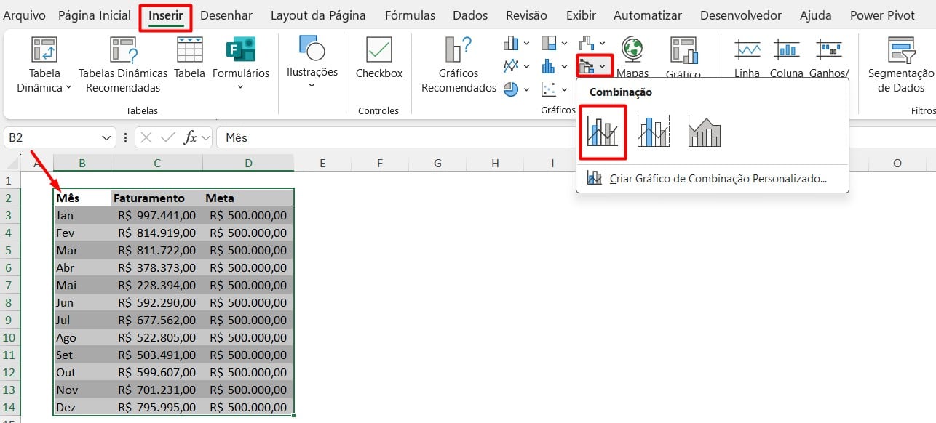Expand the Formulários dropdown
The width and height of the screenshot is (936, 423).
coord(241,87)
